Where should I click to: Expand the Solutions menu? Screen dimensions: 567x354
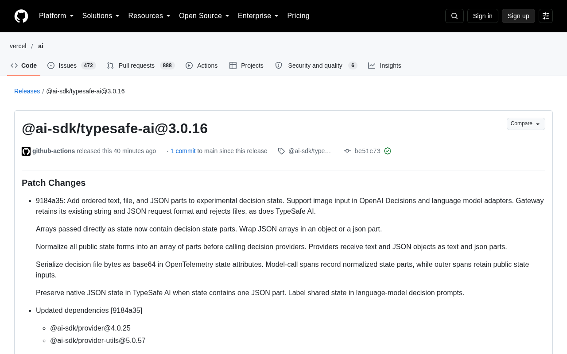[101, 16]
